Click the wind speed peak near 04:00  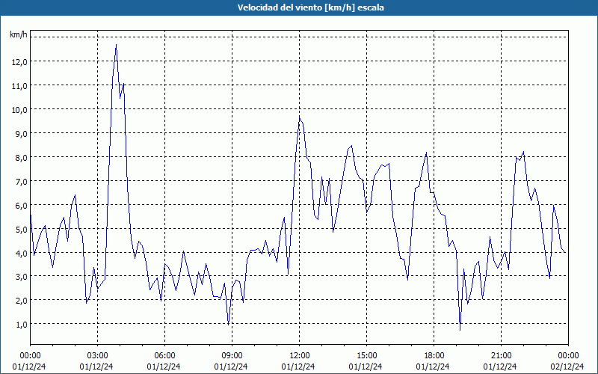(117, 45)
